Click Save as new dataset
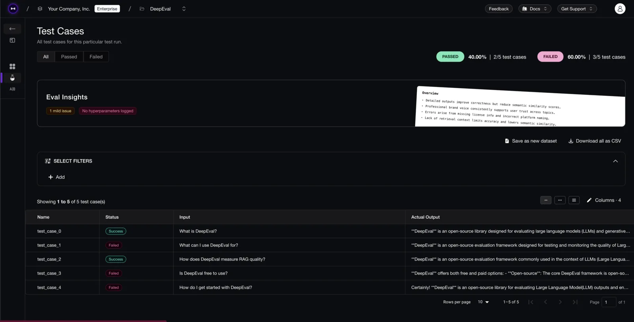634x322 pixels. (531, 141)
